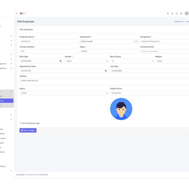This screenshot has height=189, width=189.
Task: Click the Save changes button
Action: 28,130
